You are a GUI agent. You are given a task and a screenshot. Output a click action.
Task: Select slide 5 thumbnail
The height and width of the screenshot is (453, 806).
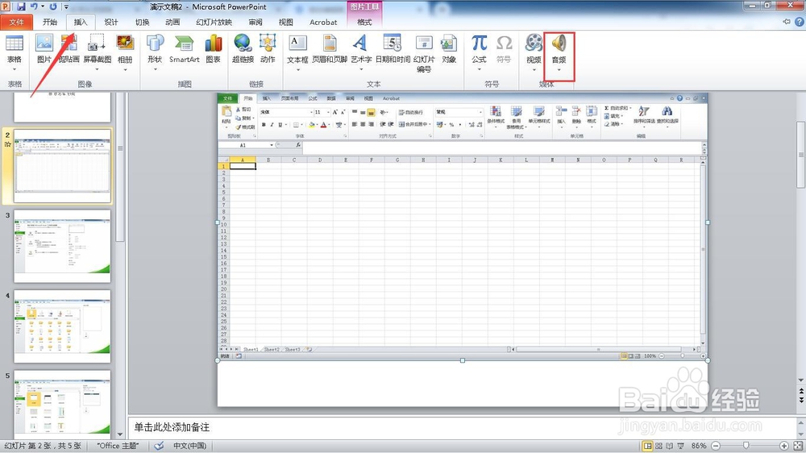[62, 401]
